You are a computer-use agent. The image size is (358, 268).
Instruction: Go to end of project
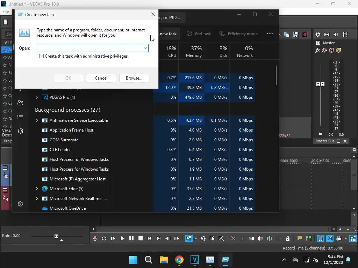pyautogui.click(x=159, y=238)
